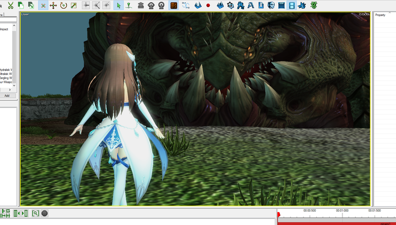Select the Rotate tool
The width and height of the screenshot is (396, 225).
[63, 5]
